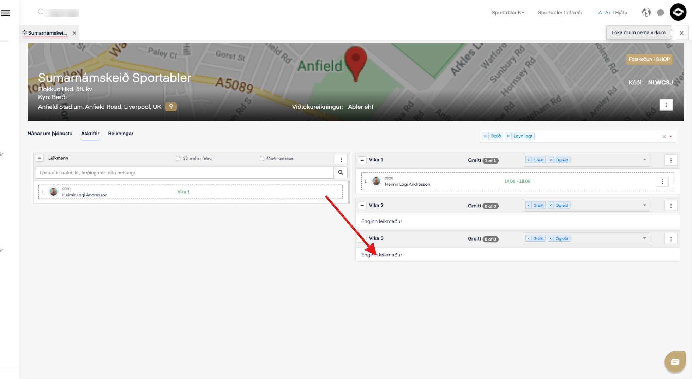
Task: Open the hamburger menu
Action: [6, 13]
